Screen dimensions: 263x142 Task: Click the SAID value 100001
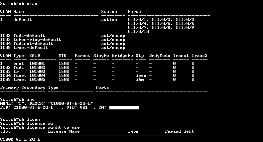pos(37,64)
